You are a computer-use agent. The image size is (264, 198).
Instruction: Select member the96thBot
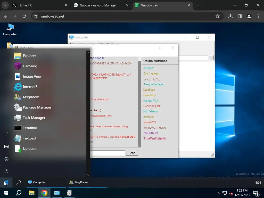tap(151, 133)
